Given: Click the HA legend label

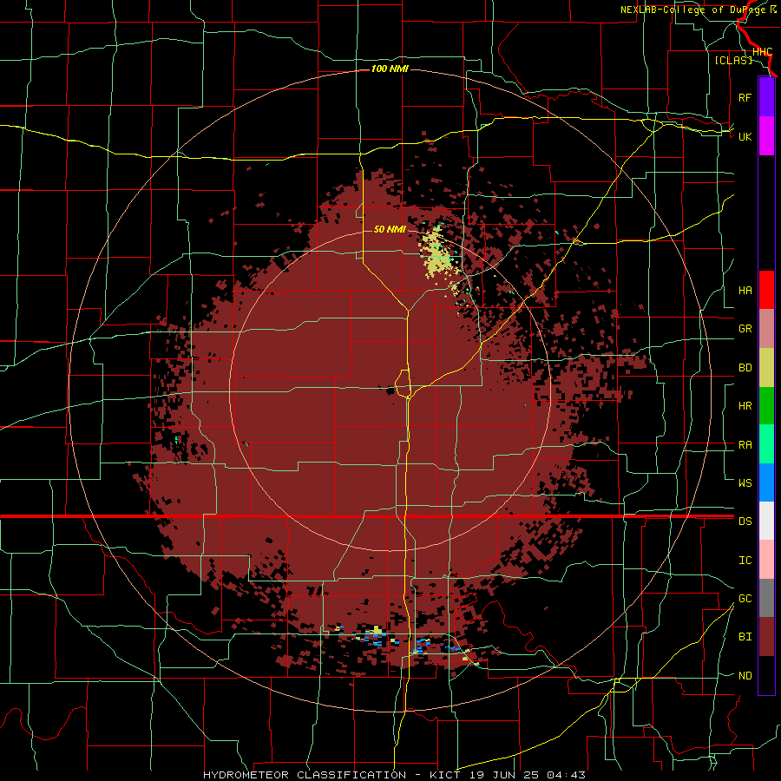Looking at the screenshot, I should tap(745, 290).
